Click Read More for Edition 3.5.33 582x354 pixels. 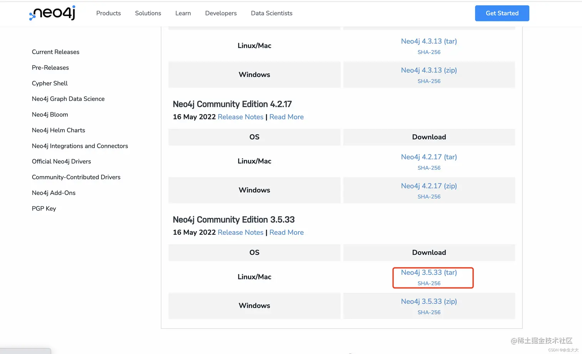click(286, 232)
